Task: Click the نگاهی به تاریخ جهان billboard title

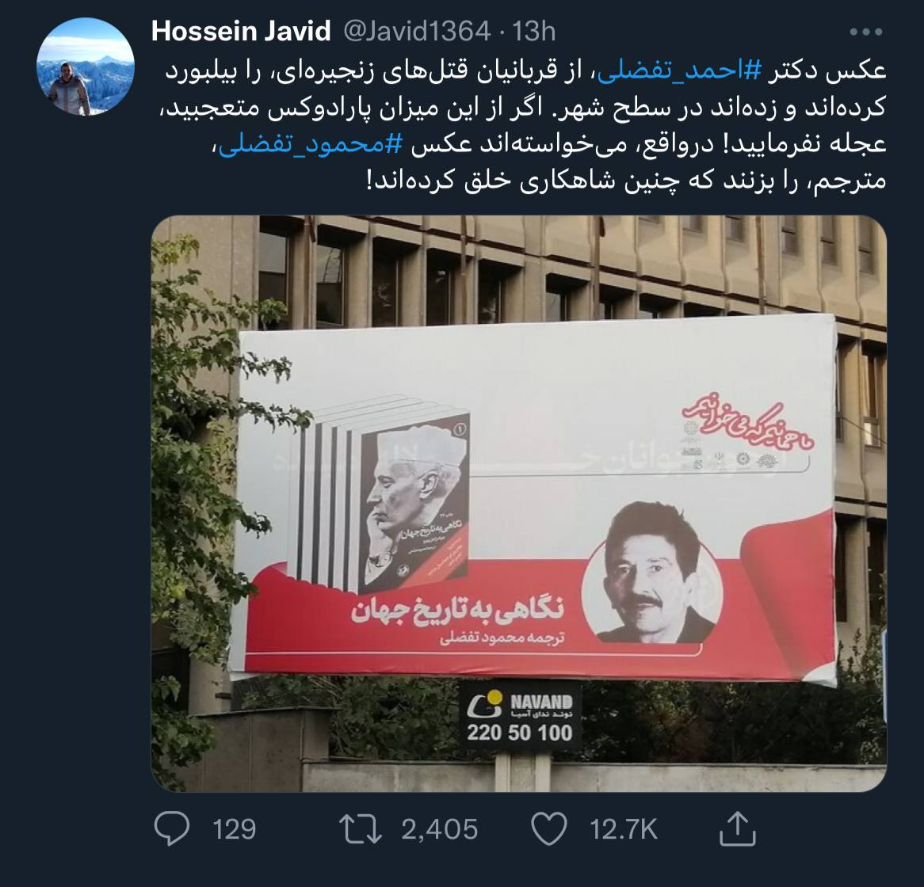Action: [x=459, y=610]
